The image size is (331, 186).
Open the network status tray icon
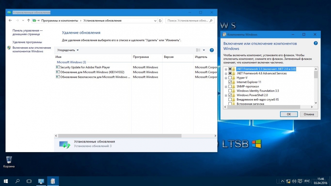[289, 181]
